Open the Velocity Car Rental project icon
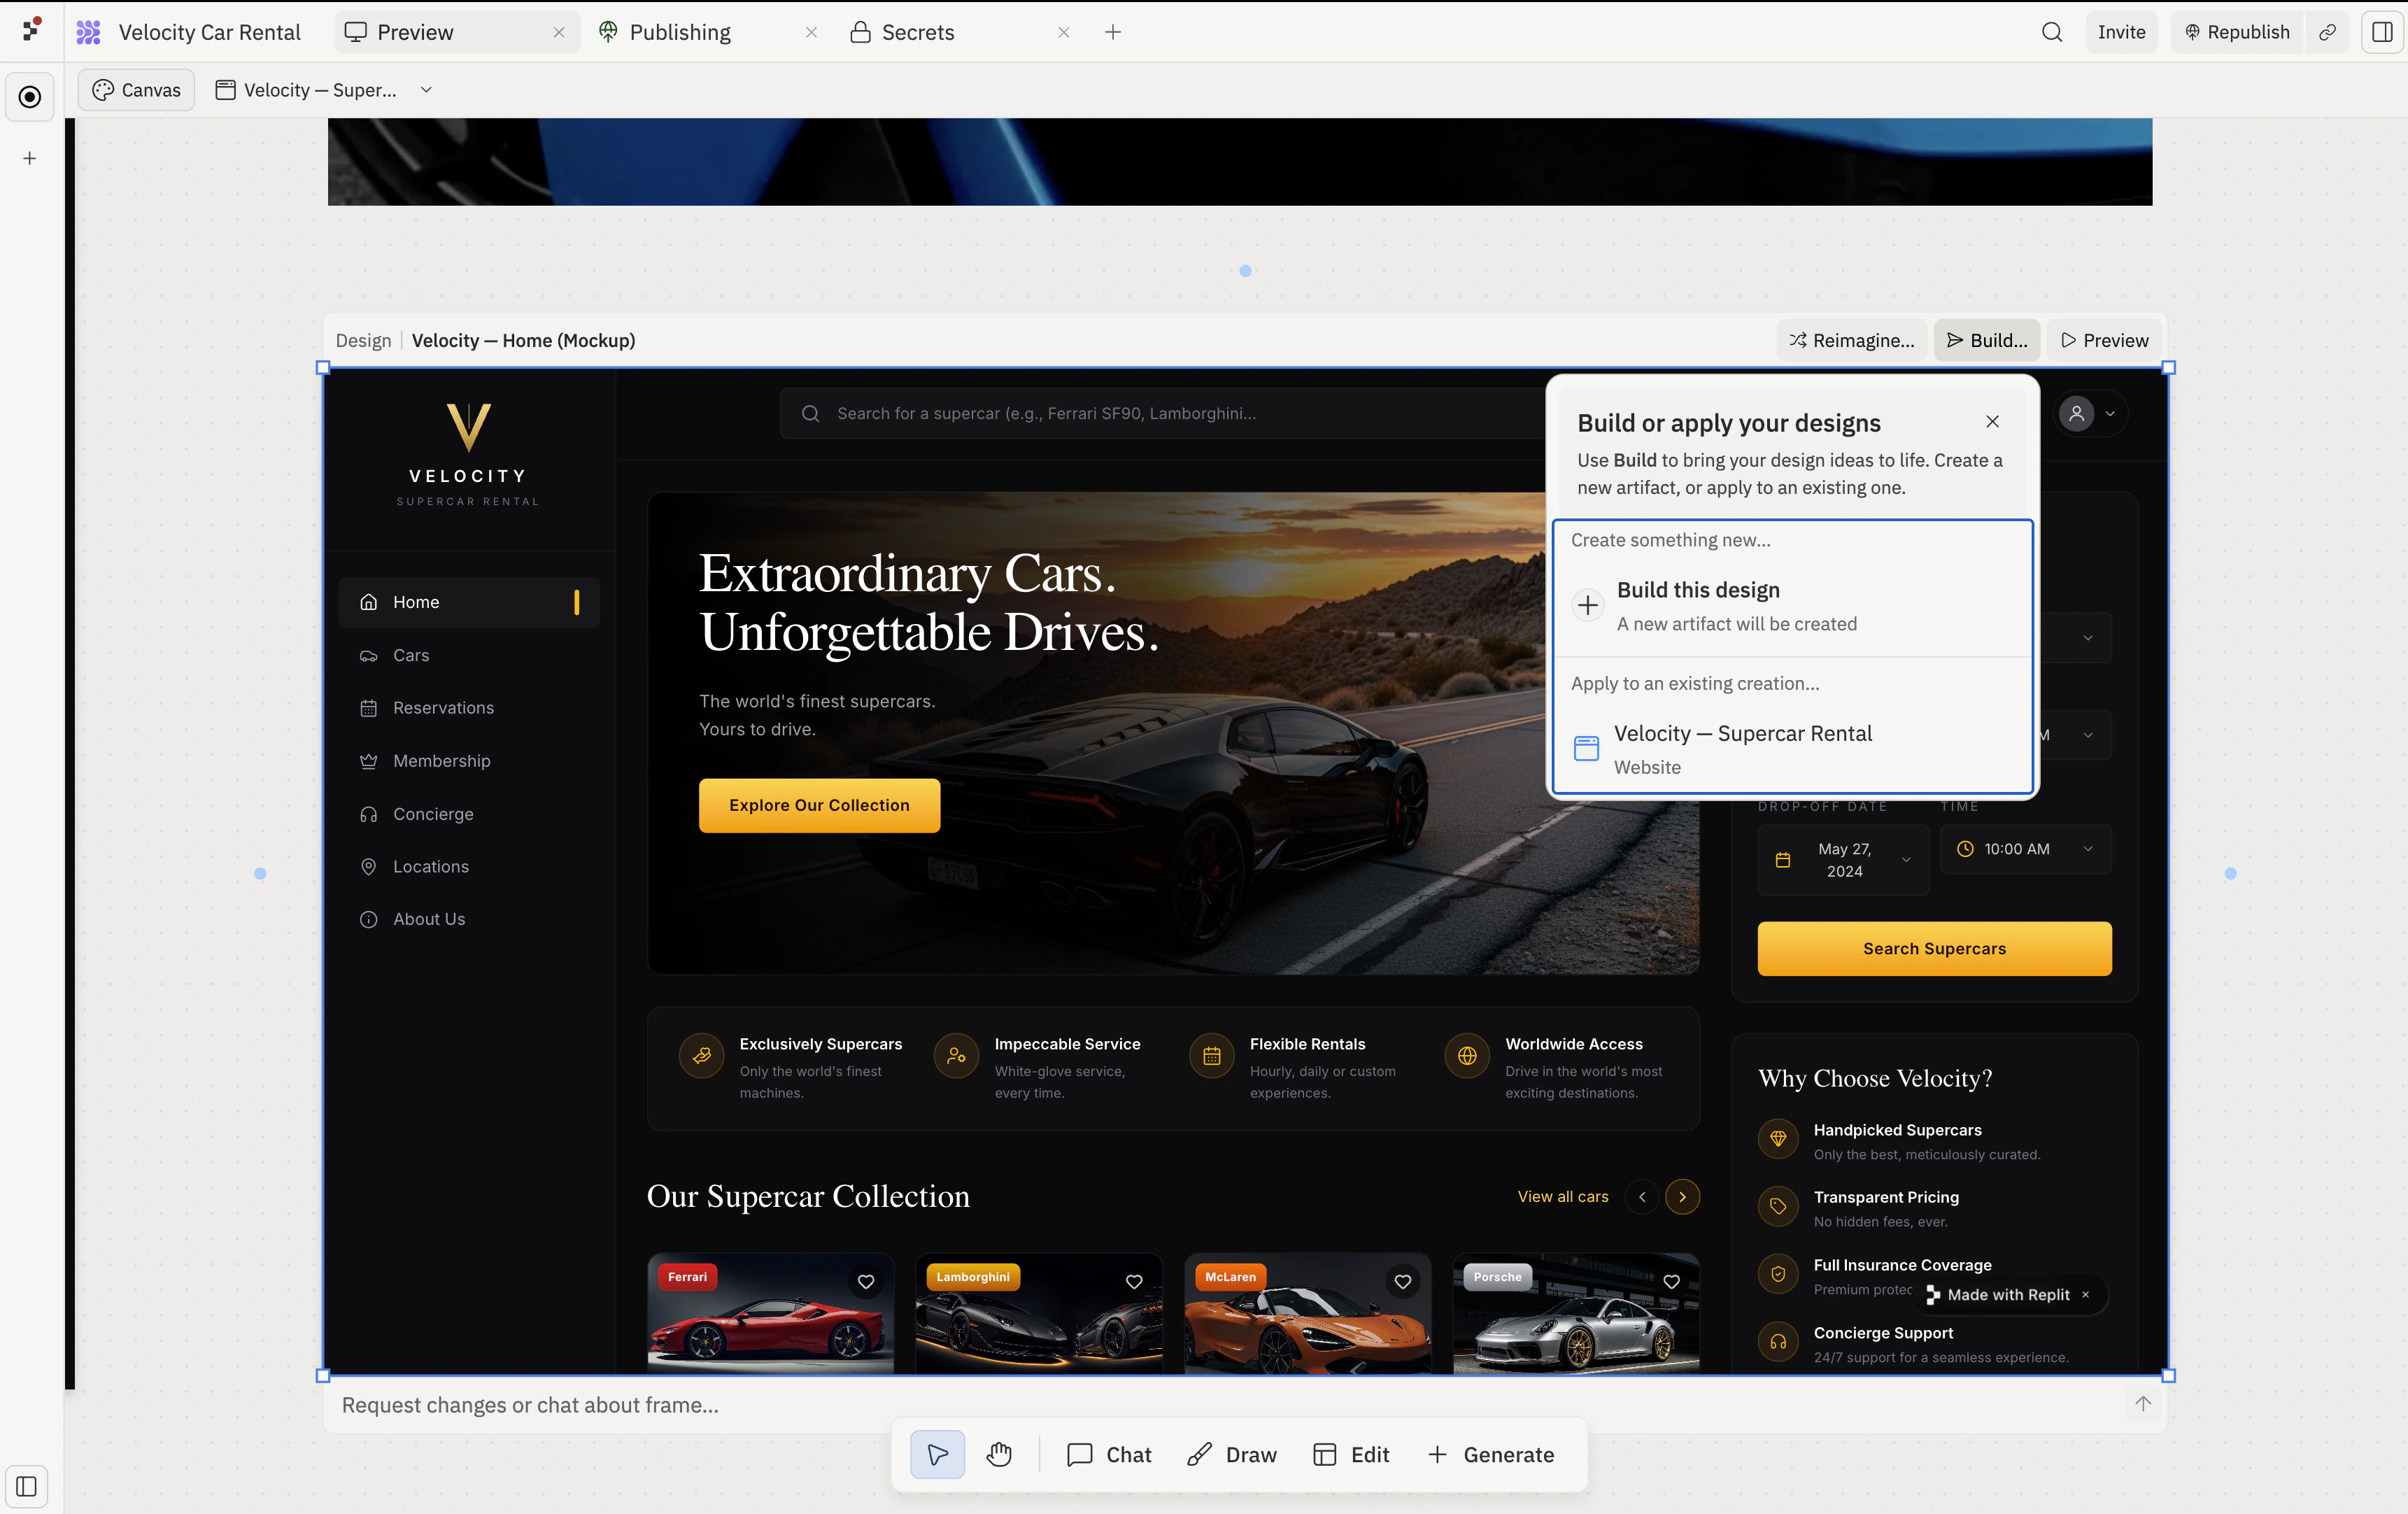This screenshot has width=2408, height=1514. coord(89,32)
